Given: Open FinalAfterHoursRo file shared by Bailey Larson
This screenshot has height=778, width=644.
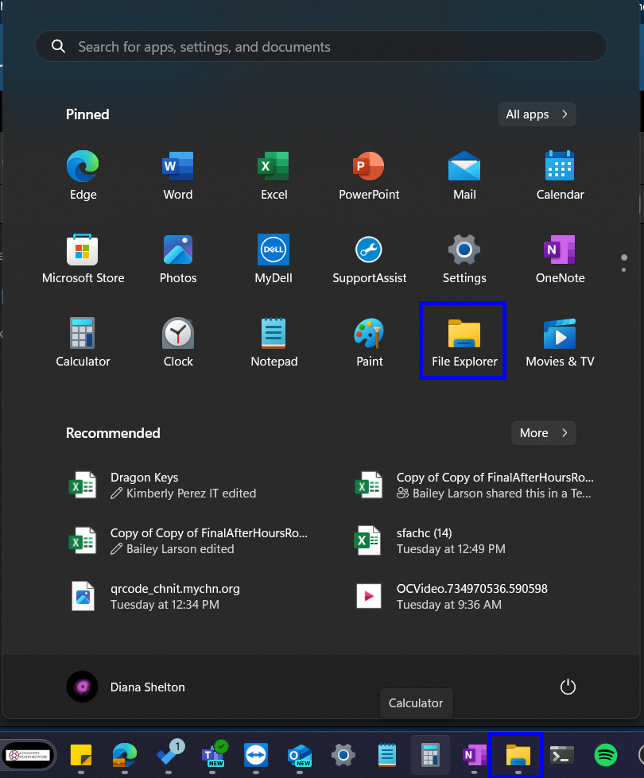Looking at the screenshot, I should tap(475, 486).
